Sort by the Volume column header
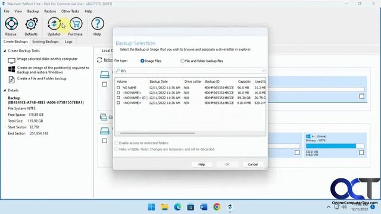This screenshot has height=214, width=381. [x=132, y=81]
